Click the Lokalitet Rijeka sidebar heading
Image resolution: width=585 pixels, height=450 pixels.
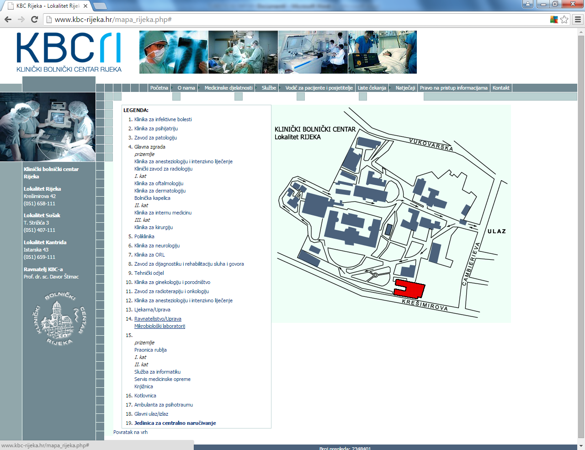42,189
